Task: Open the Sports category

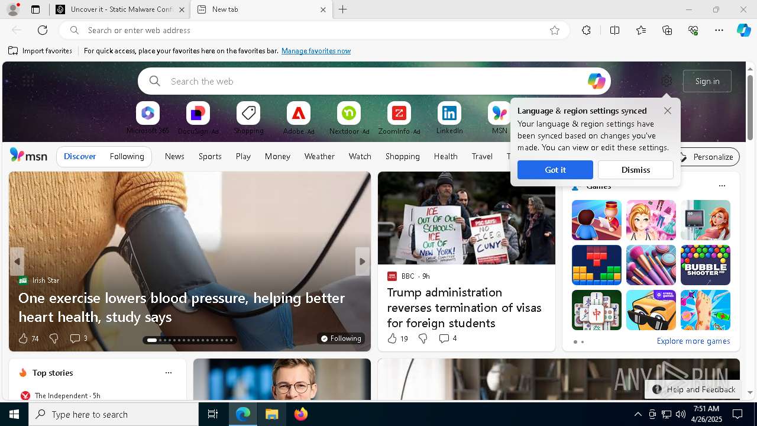Action: 210,156
